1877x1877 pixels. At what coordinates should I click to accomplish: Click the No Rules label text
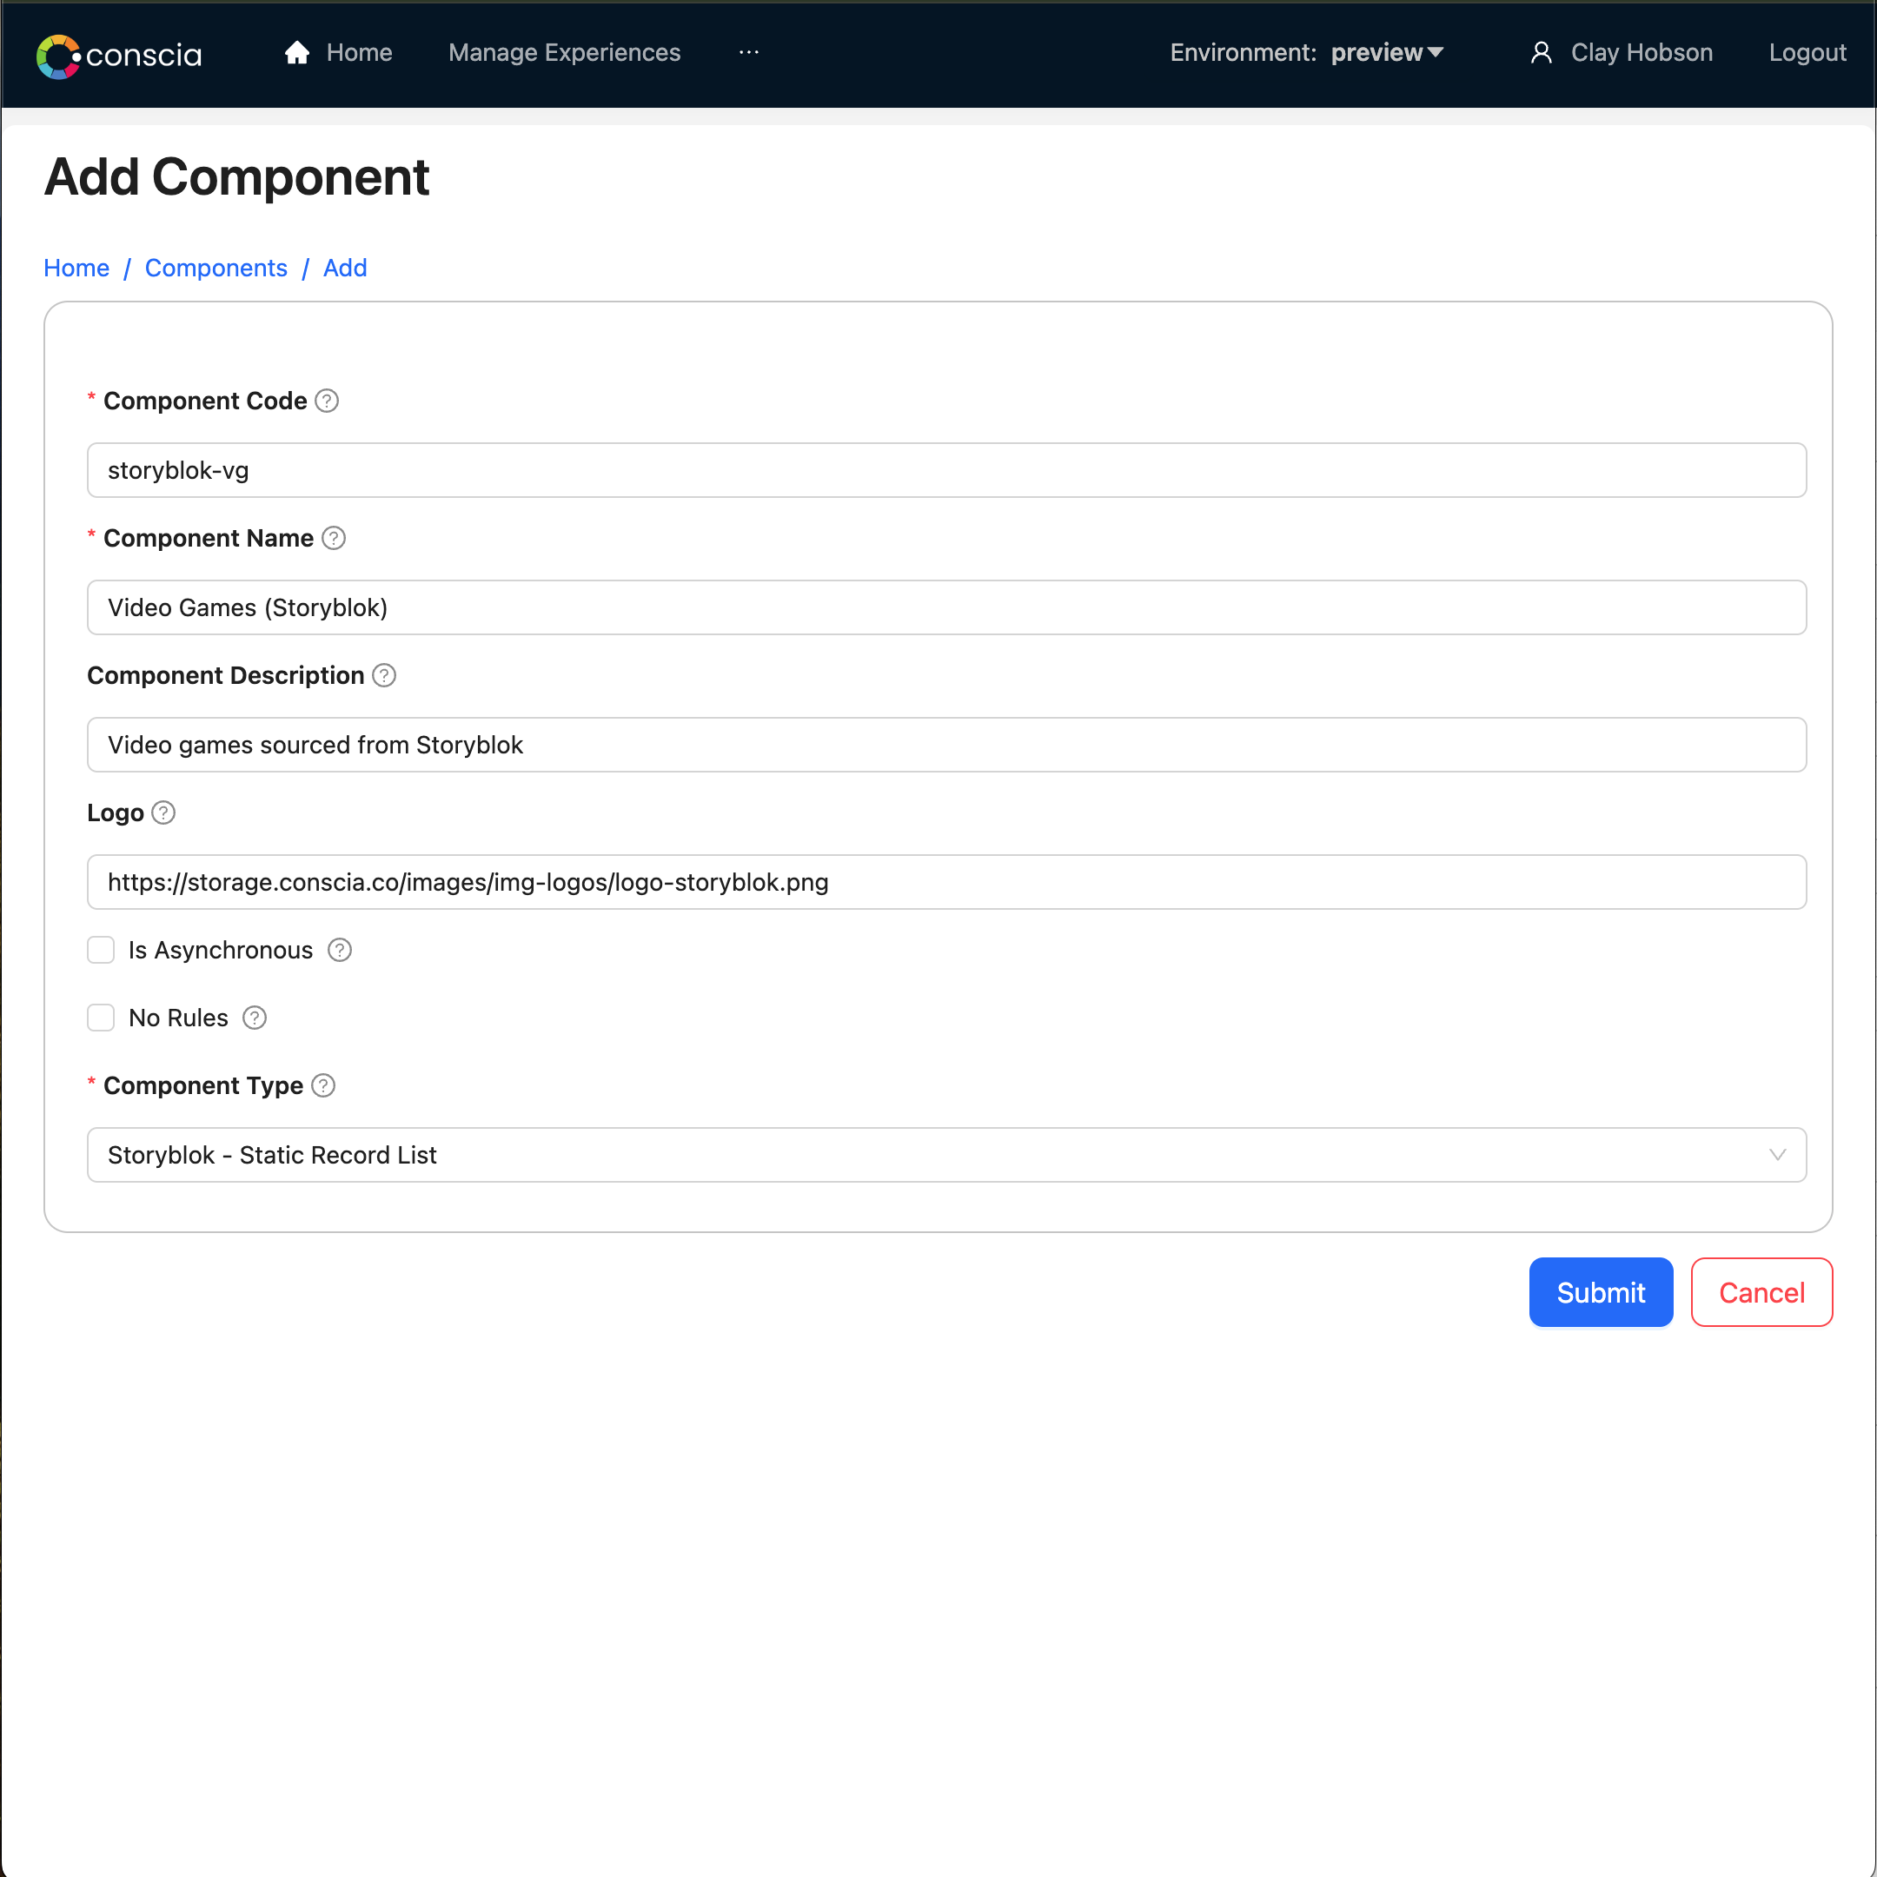tap(179, 1018)
